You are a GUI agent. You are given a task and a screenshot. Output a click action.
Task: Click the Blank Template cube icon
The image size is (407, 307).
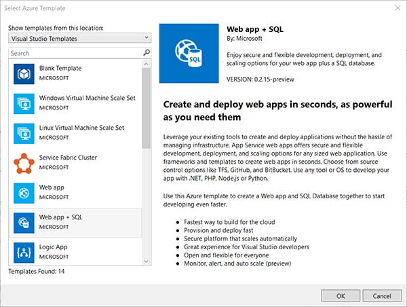(24, 73)
